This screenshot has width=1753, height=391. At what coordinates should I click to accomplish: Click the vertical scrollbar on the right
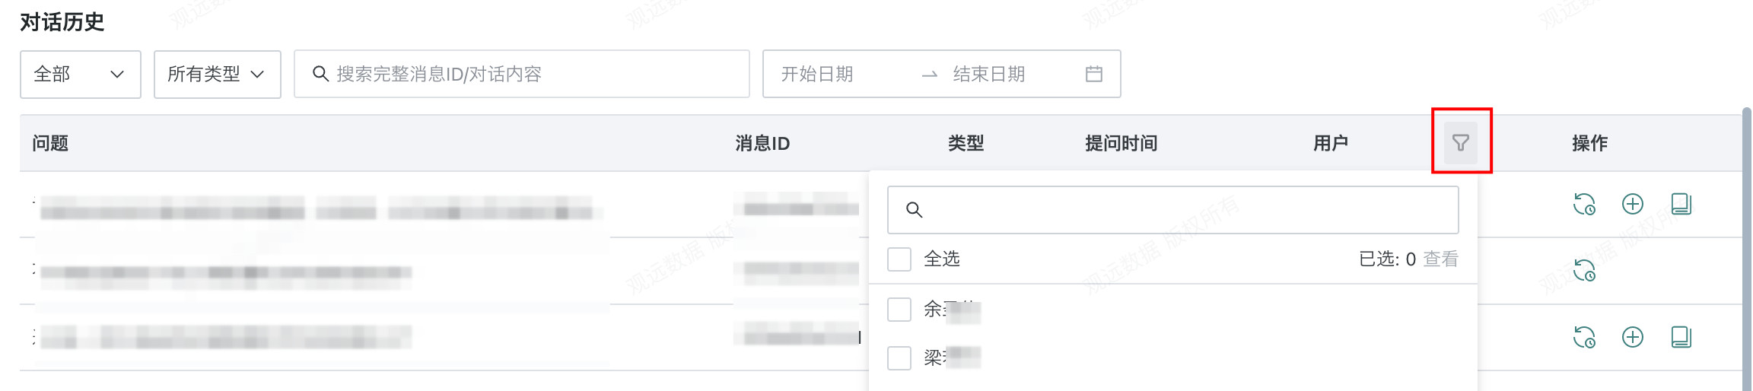[1747, 251]
